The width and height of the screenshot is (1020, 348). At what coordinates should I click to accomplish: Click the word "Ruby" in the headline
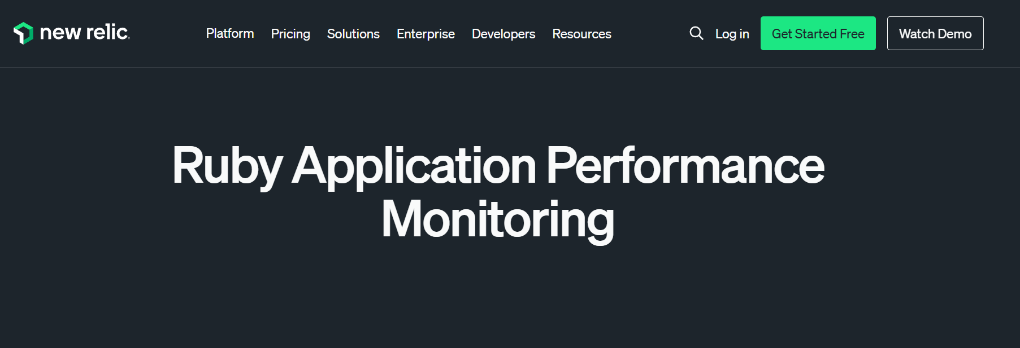pyautogui.click(x=227, y=166)
